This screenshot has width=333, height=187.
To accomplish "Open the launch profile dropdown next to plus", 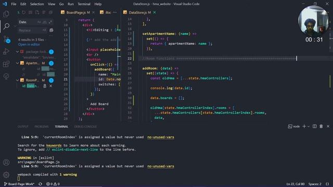I will [x=309, y=126].
